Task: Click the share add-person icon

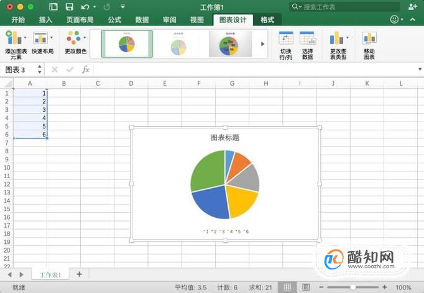Action: tap(413, 7)
